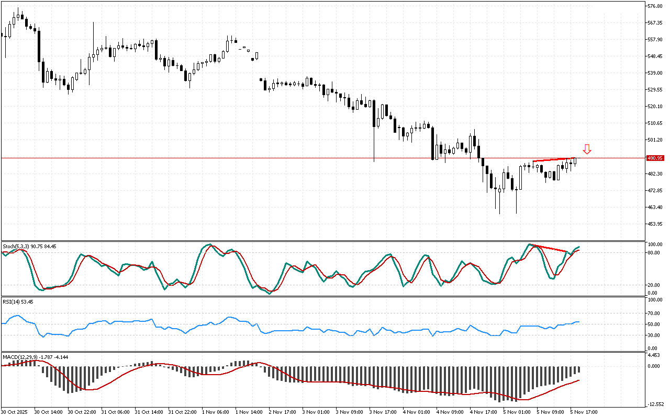Click the 70.00 level on RSI scale
Image resolution: width=670 pixels, height=418 pixels.
click(x=654, y=313)
